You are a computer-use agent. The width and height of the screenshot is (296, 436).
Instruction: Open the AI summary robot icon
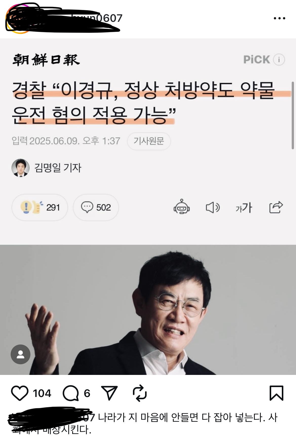(x=182, y=207)
